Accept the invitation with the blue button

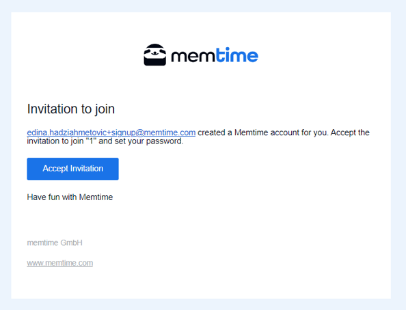pos(72,169)
